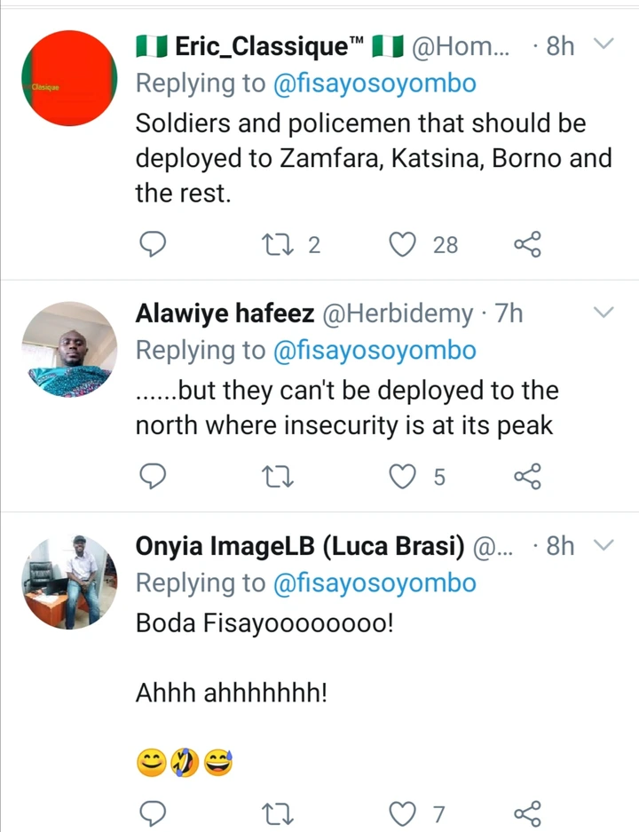639x832 pixels.
Task: Open dropdown arrow on Onyia ImageLB's tweet
Action: pyautogui.click(x=603, y=546)
